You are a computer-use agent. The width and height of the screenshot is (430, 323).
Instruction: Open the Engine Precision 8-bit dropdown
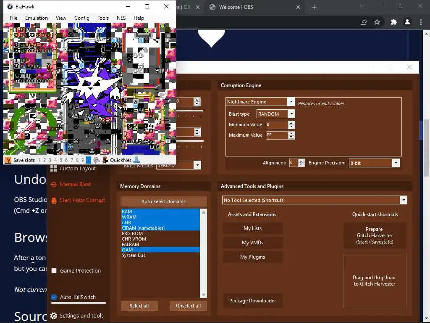coord(396,163)
